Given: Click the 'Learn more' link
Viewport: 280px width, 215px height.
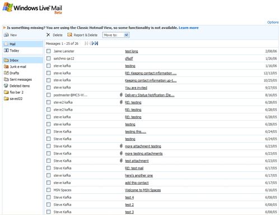Looking at the screenshot, I should (x=189, y=28).
